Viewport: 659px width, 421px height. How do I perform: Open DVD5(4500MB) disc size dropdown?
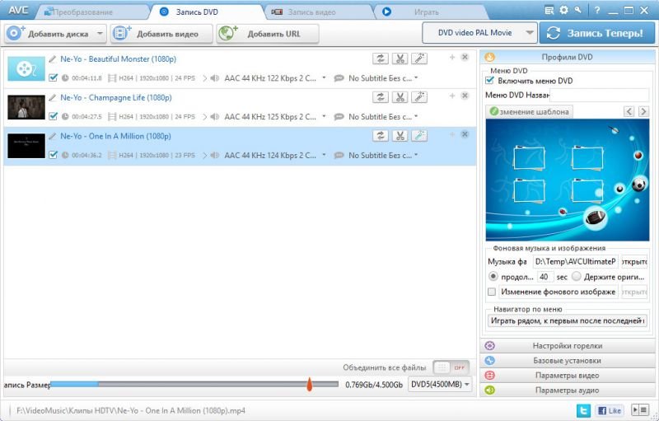(441, 384)
